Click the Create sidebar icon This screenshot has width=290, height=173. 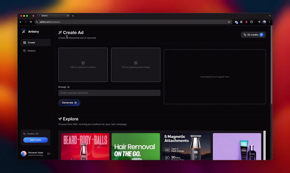click(x=25, y=42)
